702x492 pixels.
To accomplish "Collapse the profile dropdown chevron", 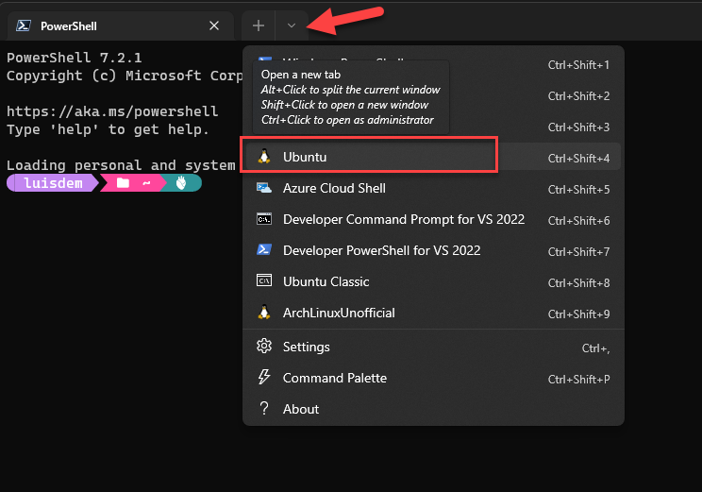I will 292,25.
